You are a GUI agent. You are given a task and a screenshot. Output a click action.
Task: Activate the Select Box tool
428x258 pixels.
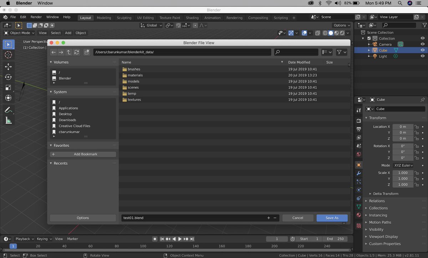[8, 44]
